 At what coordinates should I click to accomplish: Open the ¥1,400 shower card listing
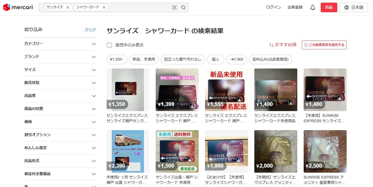point(276,90)
